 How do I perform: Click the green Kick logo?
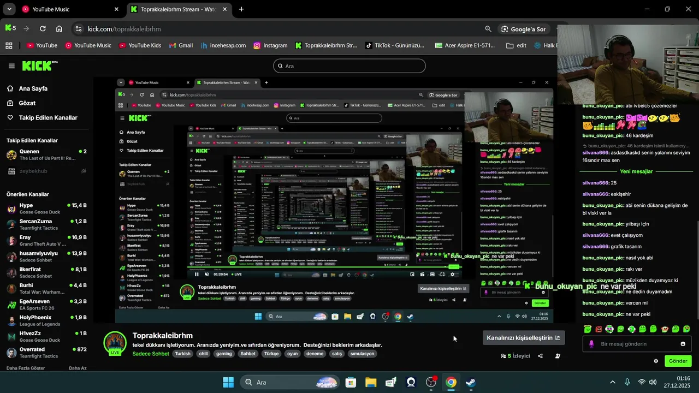(x=39, y=66)
